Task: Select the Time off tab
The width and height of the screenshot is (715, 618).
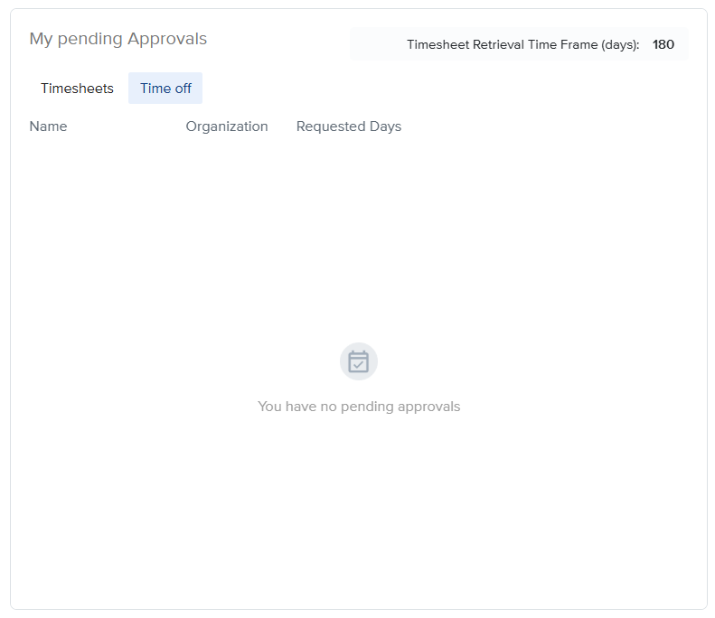Action: point(165,89)
